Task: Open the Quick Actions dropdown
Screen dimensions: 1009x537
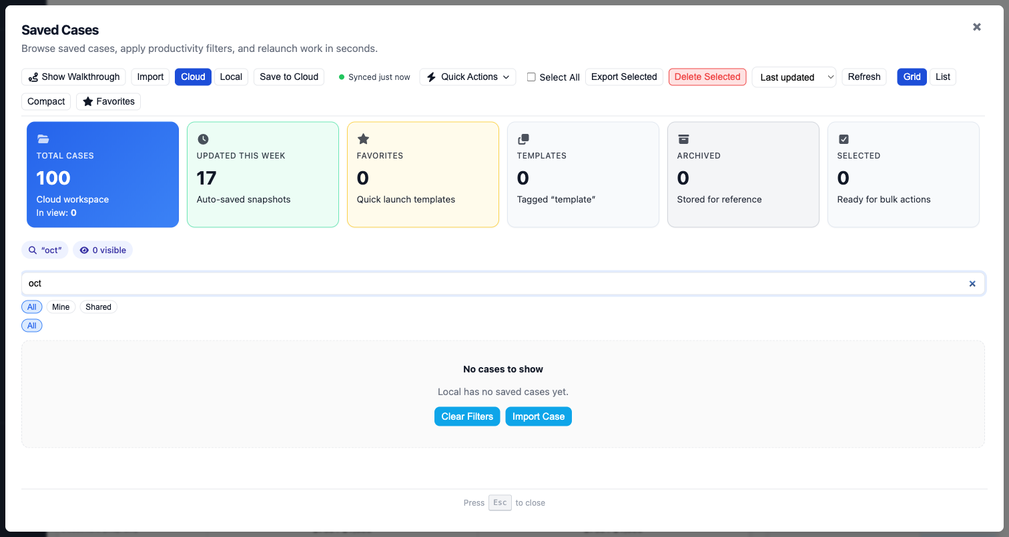Action: tap(467, 77)
